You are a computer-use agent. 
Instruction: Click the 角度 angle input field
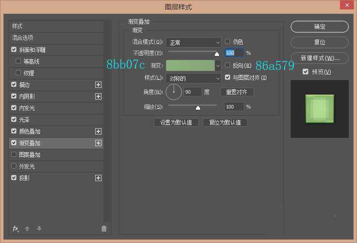193,92
